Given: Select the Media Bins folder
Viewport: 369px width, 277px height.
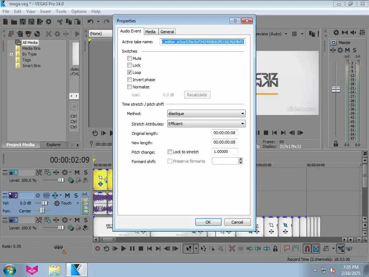Looking at the screenshot, I should click(31, 48).
